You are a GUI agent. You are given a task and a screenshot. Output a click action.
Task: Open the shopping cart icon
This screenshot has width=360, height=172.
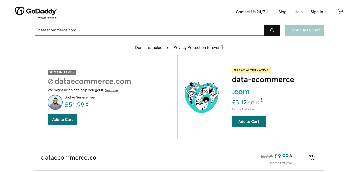click(340, 11)
